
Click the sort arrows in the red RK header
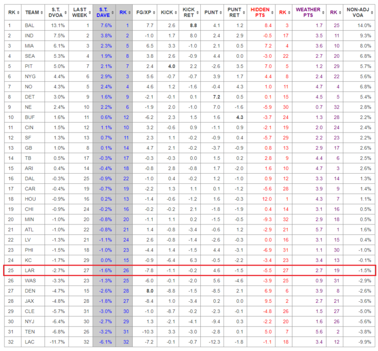(x=289, y=12)
